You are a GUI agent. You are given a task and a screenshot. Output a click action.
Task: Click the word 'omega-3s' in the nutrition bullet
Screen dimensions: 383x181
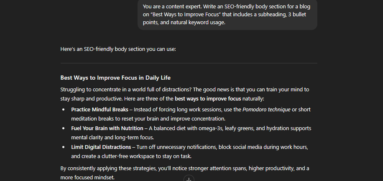pyautogui.click(x=211, y=128)
